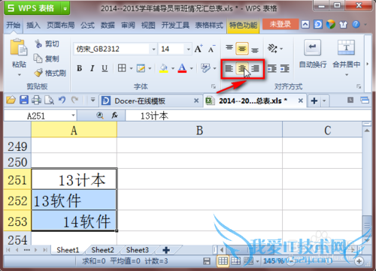Image resolution: width=376 pixels, height=271 pixels.
Task: Open fill color dropdown arrow
Action: click(173, 68)
